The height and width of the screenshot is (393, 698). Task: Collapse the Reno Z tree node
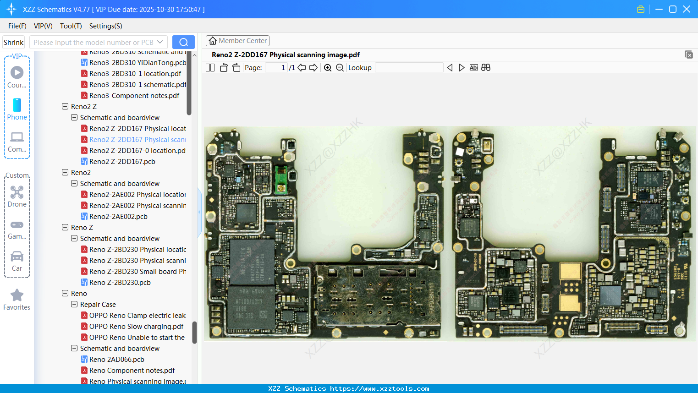(x=65, y=227)
